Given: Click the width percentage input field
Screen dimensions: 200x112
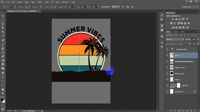Looking at the screenshot, I should [x=46, y=7].
